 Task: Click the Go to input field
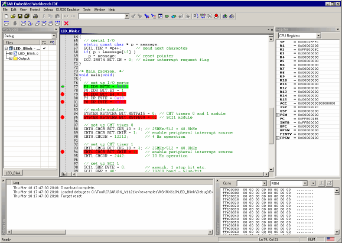click(x=252, y=183)
